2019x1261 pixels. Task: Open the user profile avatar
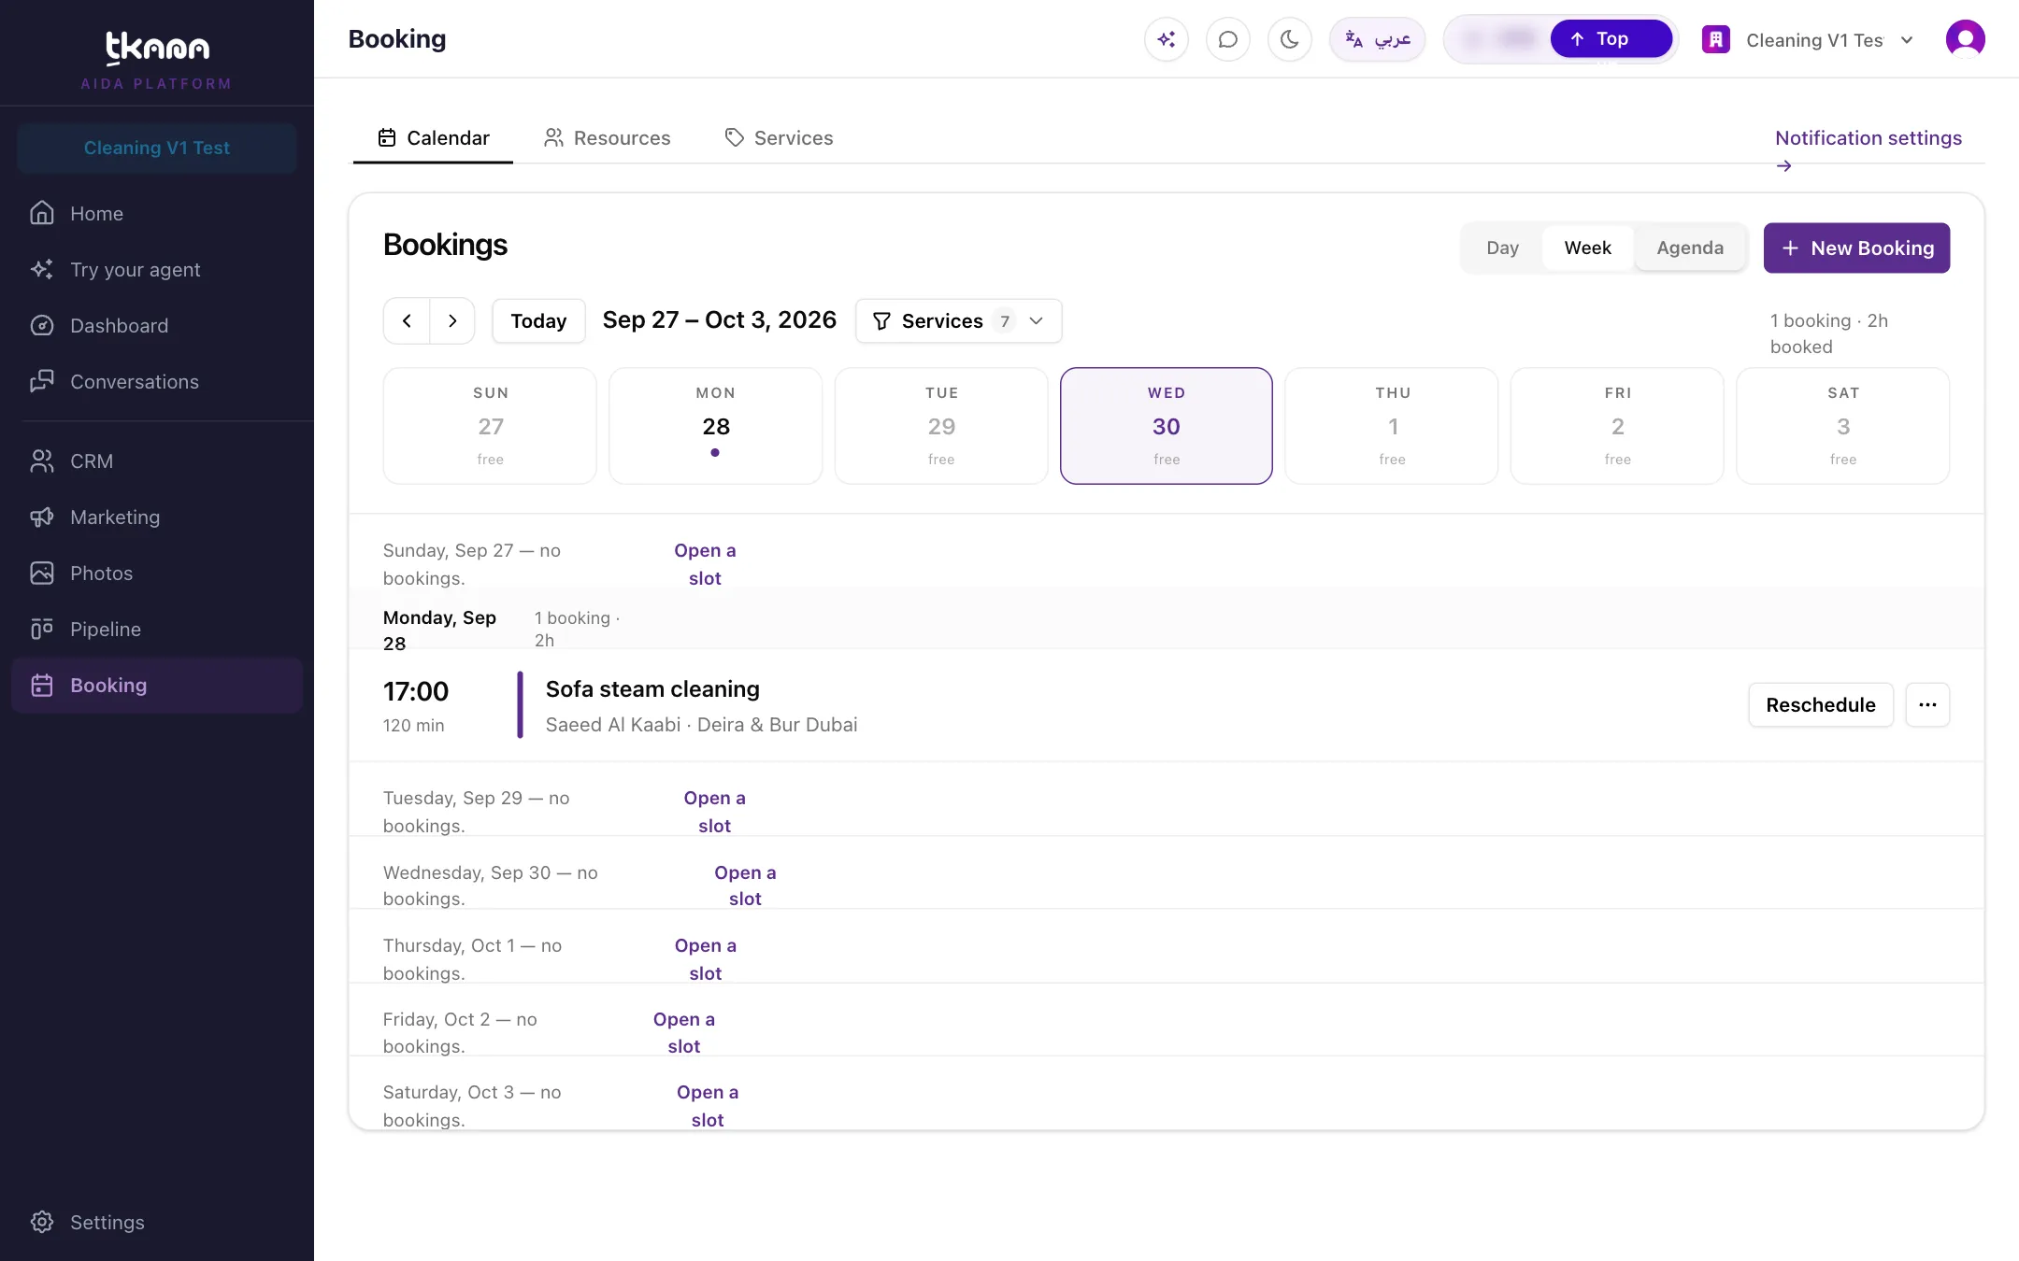coord(1965,39)
